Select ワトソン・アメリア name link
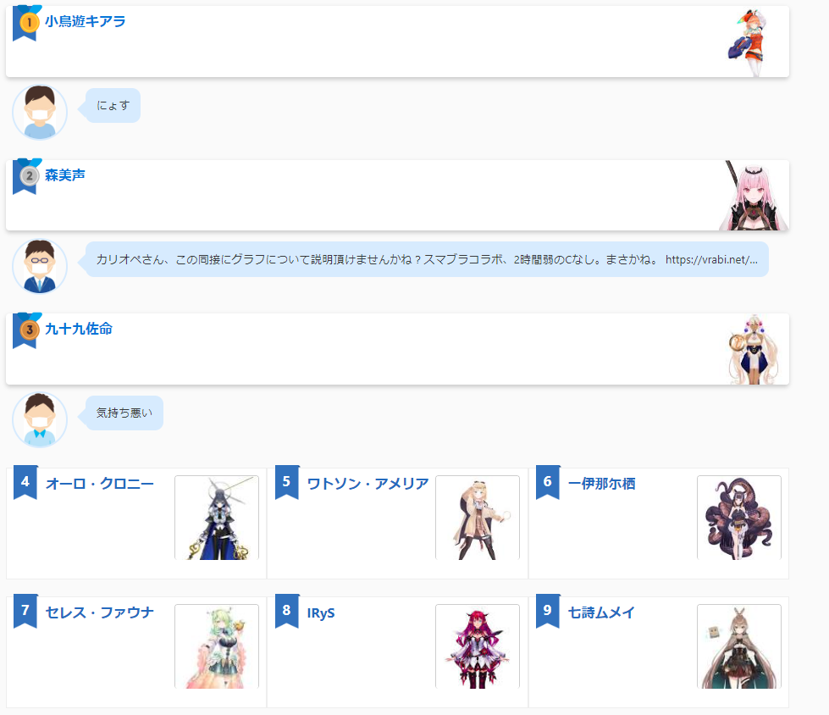Screen dimensions: 829x715 (368, 484)
